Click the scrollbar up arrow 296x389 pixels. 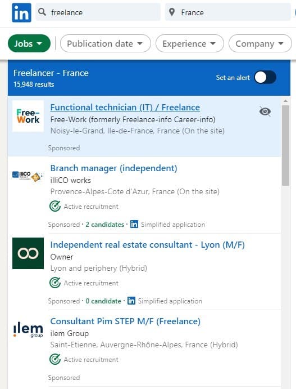point(285,101)
